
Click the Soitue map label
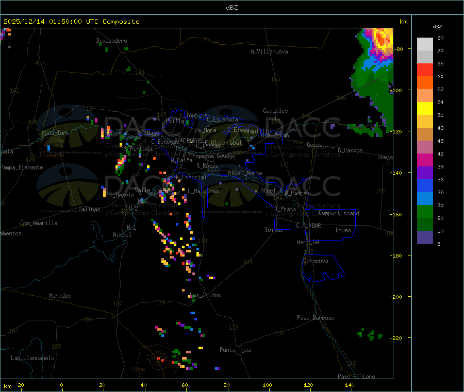274,230
